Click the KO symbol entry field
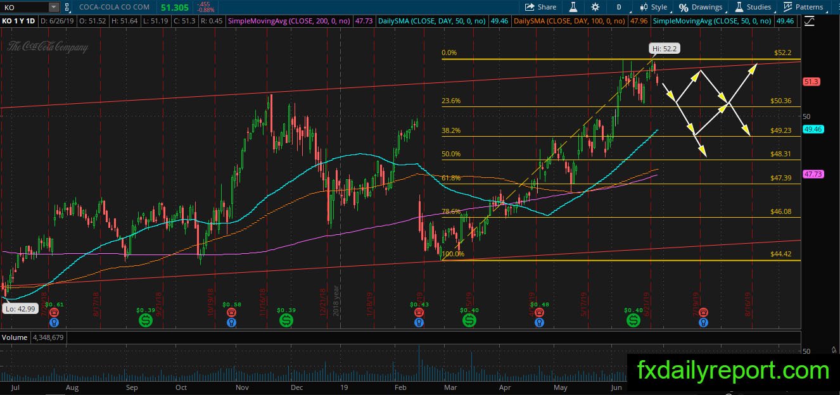 24,7
